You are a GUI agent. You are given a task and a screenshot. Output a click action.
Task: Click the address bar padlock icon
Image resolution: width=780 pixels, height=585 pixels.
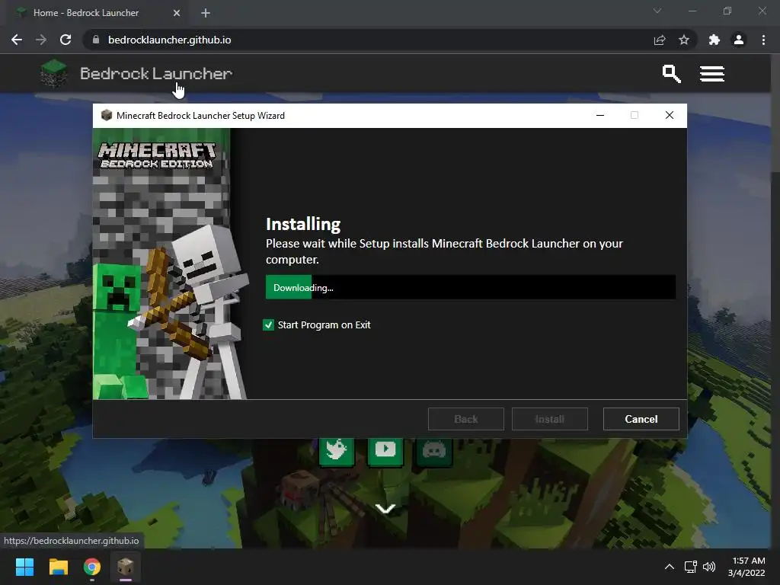(x=96, y=40)
